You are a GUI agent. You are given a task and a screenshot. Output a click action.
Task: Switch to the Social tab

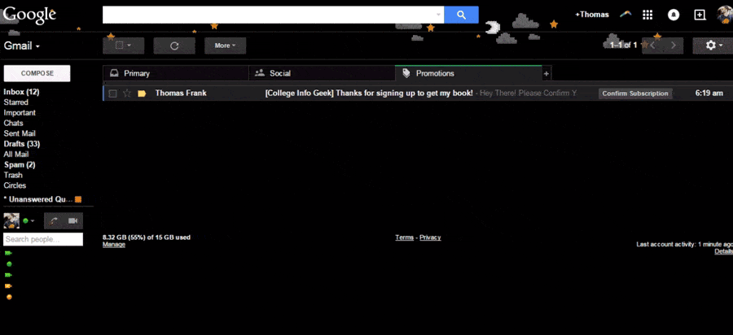[322, 73]
